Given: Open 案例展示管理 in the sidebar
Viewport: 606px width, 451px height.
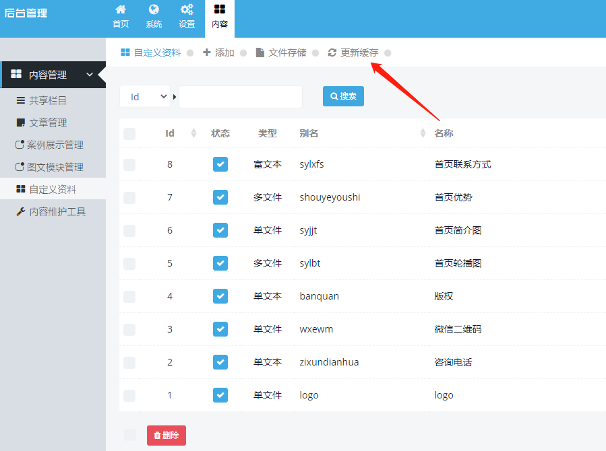Looking at the screenshot, I should [55, 145].
